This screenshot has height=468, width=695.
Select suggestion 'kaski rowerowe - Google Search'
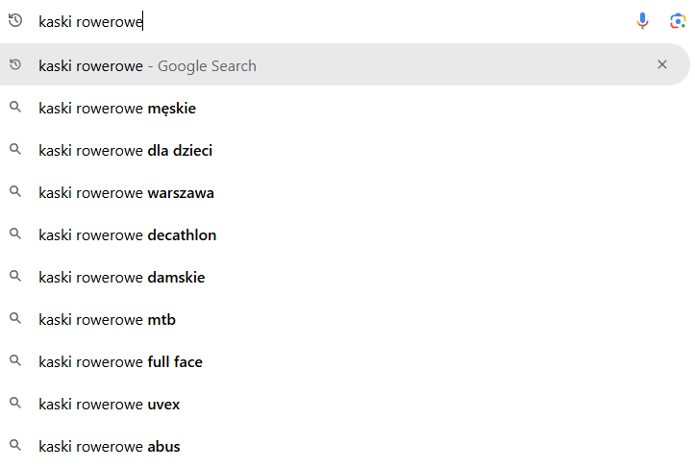pyautogui.click(x=345, y=64)
